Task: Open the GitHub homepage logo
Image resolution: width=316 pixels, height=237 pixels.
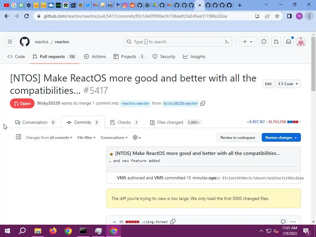Action: pos(25,42)
